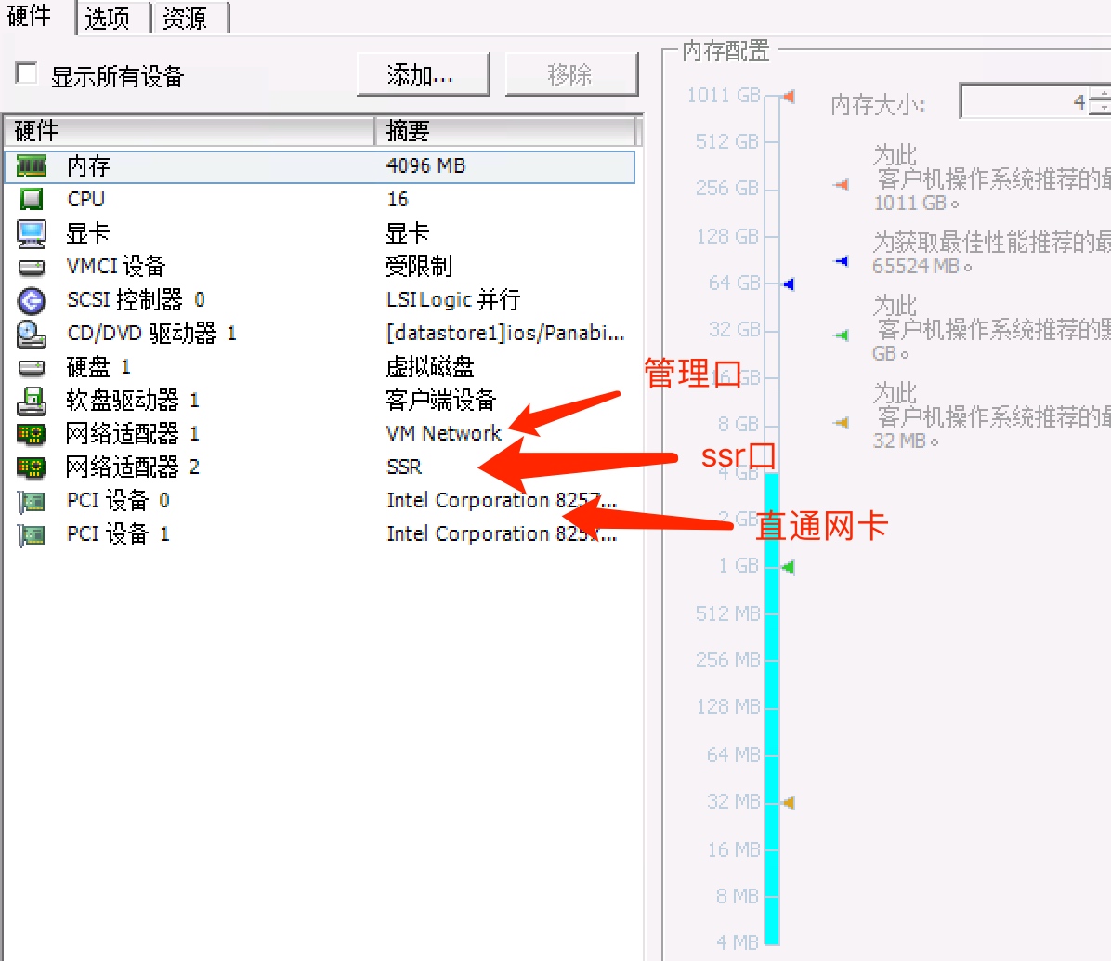This screenshot has height=961, width=1111.
Task: Click the memory size spinner arrows
Action: (1101, 101)
